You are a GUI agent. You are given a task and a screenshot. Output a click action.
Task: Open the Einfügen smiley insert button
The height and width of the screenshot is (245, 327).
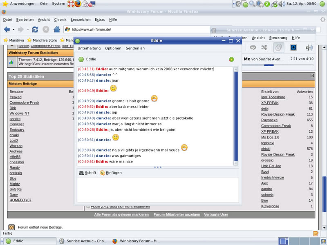[111, 173]
